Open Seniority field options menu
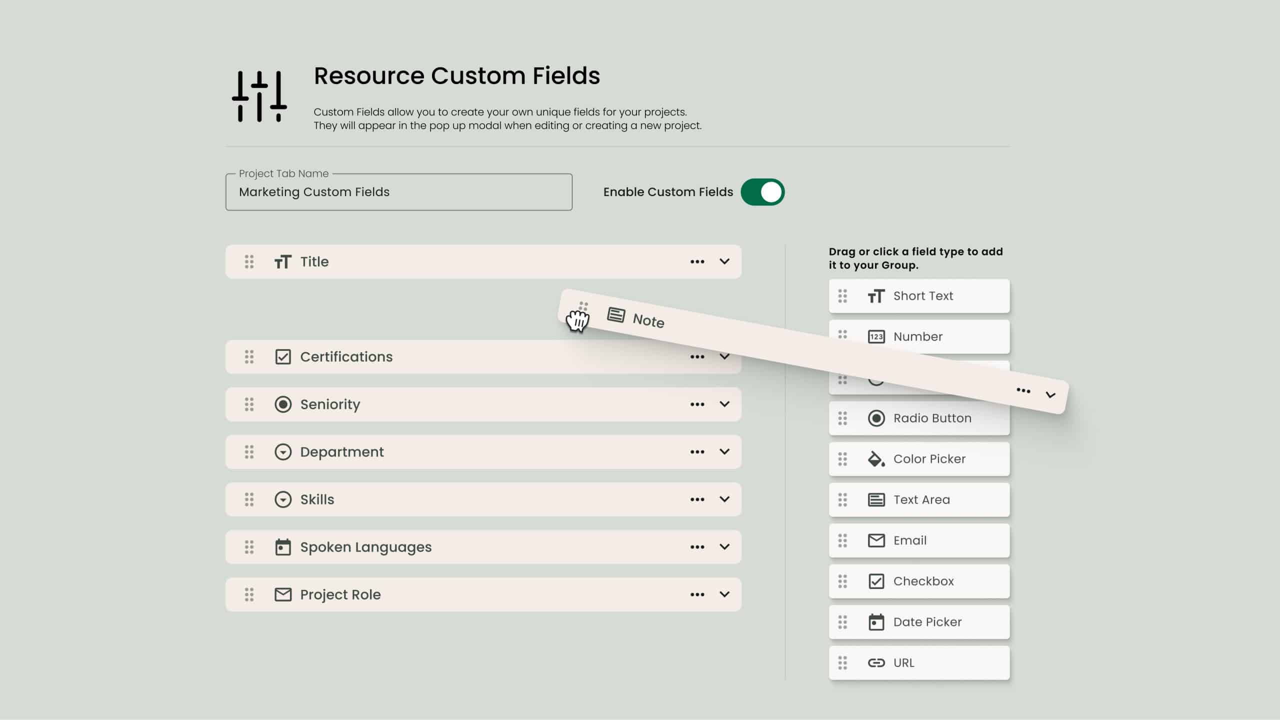Viewport: 1280px width, 720px height. pyautogui.click(x=696, y=403)
